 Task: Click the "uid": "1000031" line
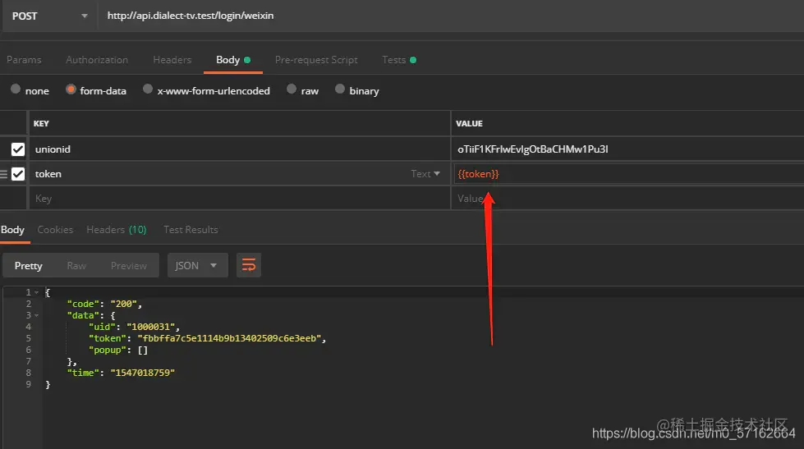134,327
